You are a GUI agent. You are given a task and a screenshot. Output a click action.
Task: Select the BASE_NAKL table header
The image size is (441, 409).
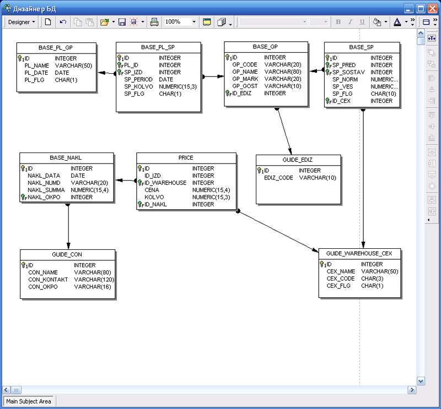[x=66, y=158]
